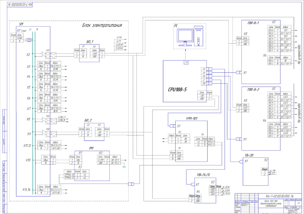Screen dimensions: 304x214
Task: Select the X1 connector symbol of TB-20
Action: tap(241, 161)
